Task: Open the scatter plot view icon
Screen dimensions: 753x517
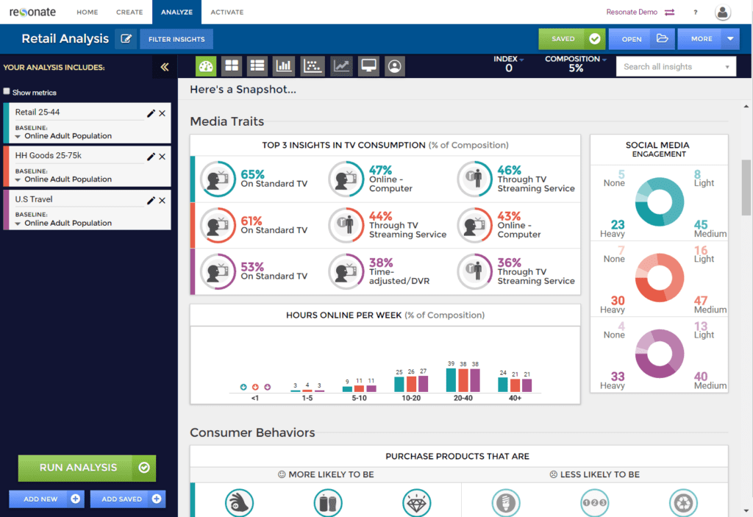Action: tap(312, 66)
